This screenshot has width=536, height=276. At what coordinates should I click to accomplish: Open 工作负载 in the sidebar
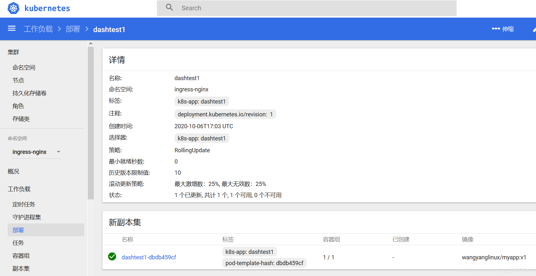point(19,189)
